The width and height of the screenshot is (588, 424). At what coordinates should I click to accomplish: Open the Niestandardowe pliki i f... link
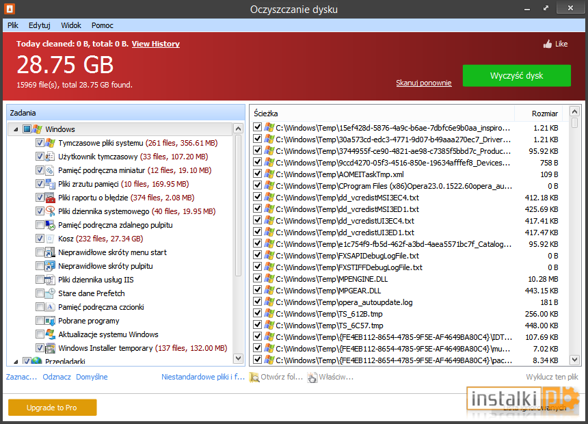click(x=203, y=377)
